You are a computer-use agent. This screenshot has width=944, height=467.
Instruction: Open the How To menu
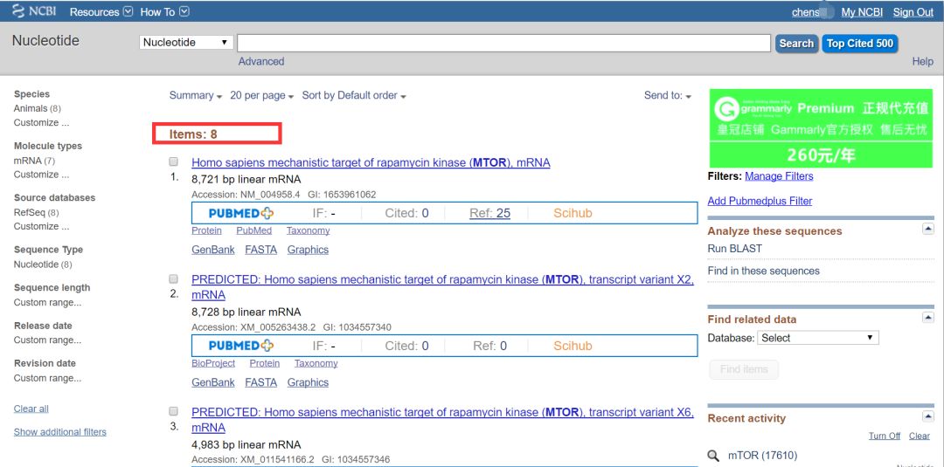coord(164,12)
